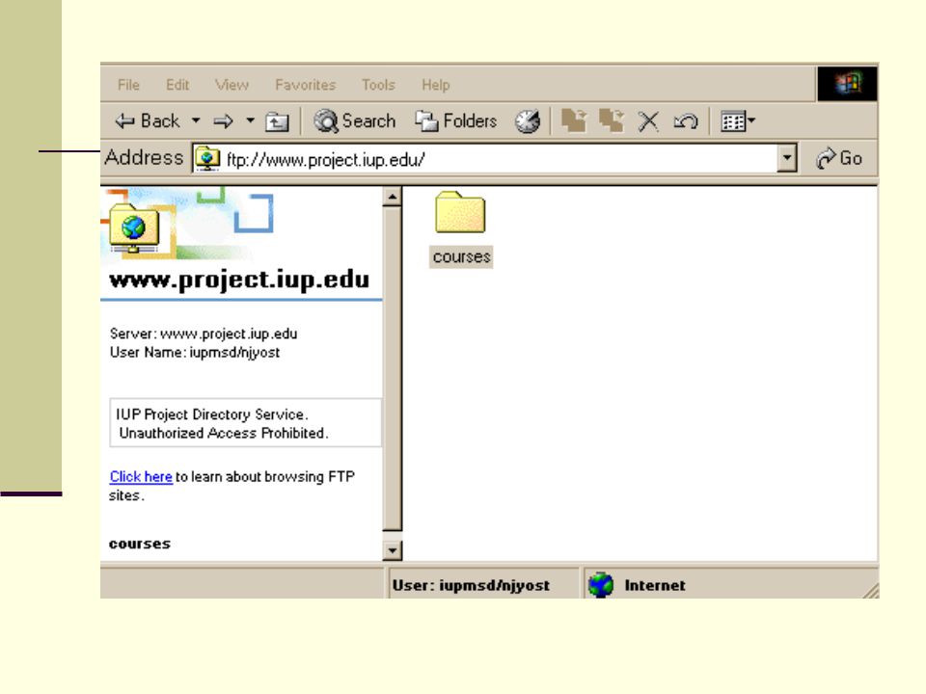This screenshot has height=694, width=926.
Task: Click the 'Server: www.project.iup.edu' text
Action: click(x=204, y=334)
